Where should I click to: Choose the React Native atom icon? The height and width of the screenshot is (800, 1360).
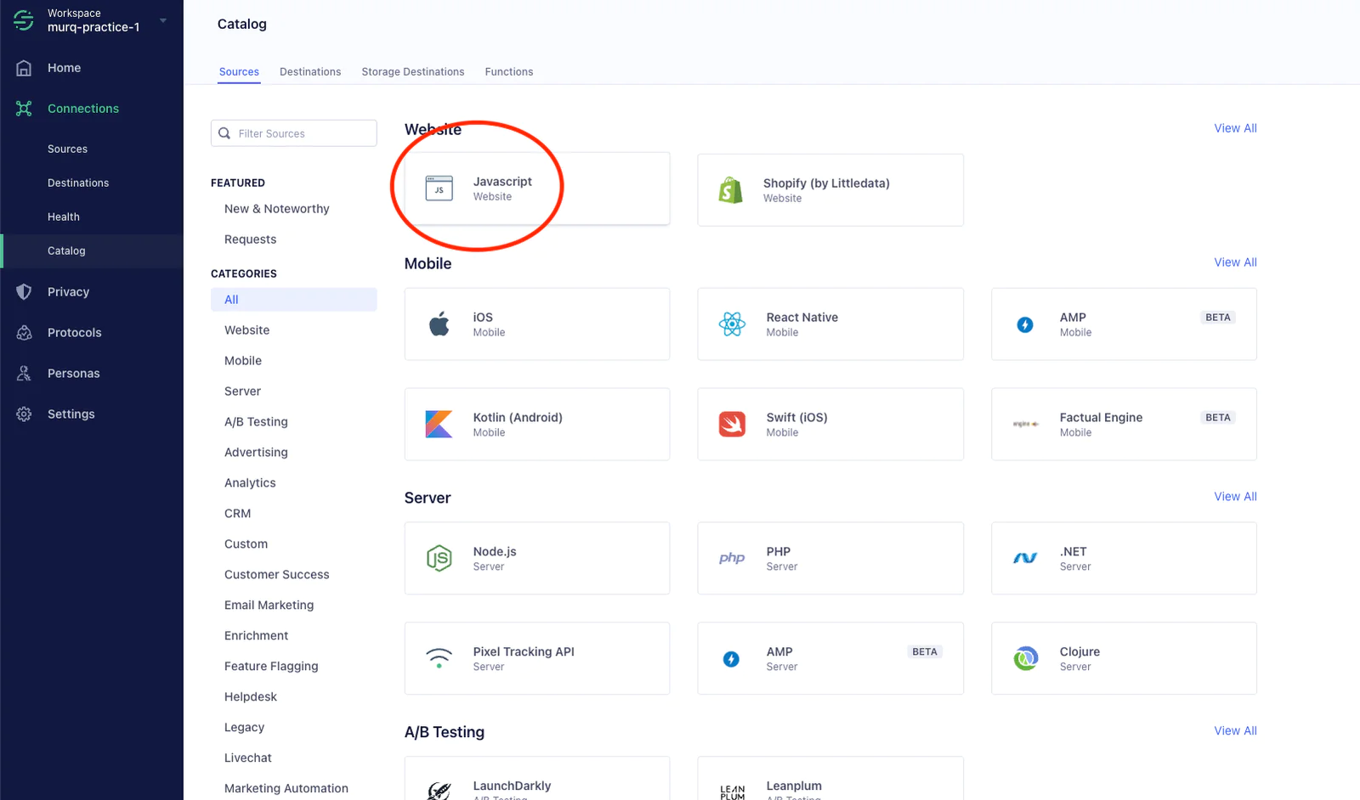(x=732, y=324)
